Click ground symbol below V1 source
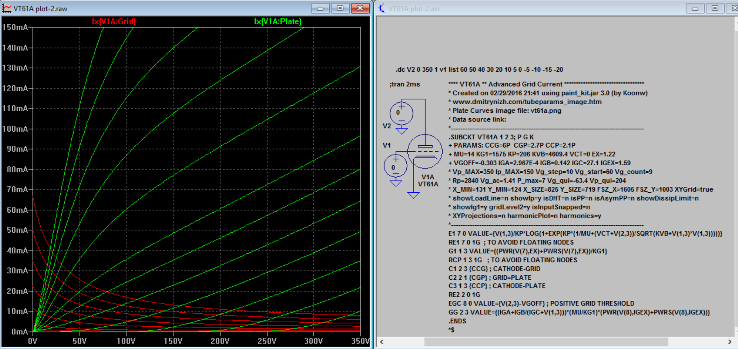Viewport: 738px width, 349px height. (396, 183)
